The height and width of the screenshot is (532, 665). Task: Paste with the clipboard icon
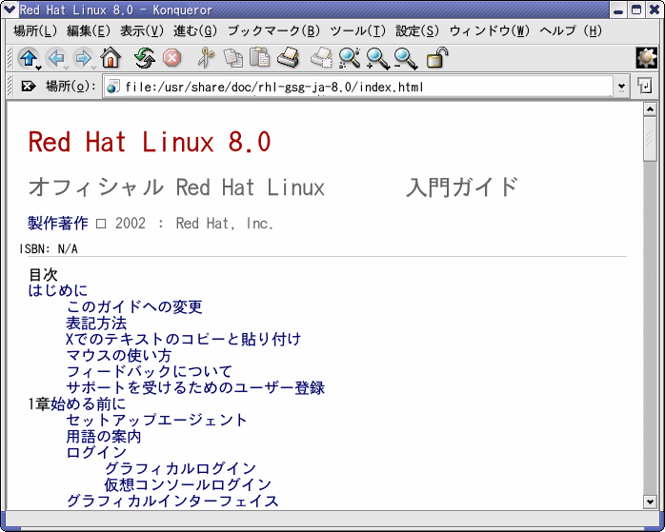pos(259,57)
